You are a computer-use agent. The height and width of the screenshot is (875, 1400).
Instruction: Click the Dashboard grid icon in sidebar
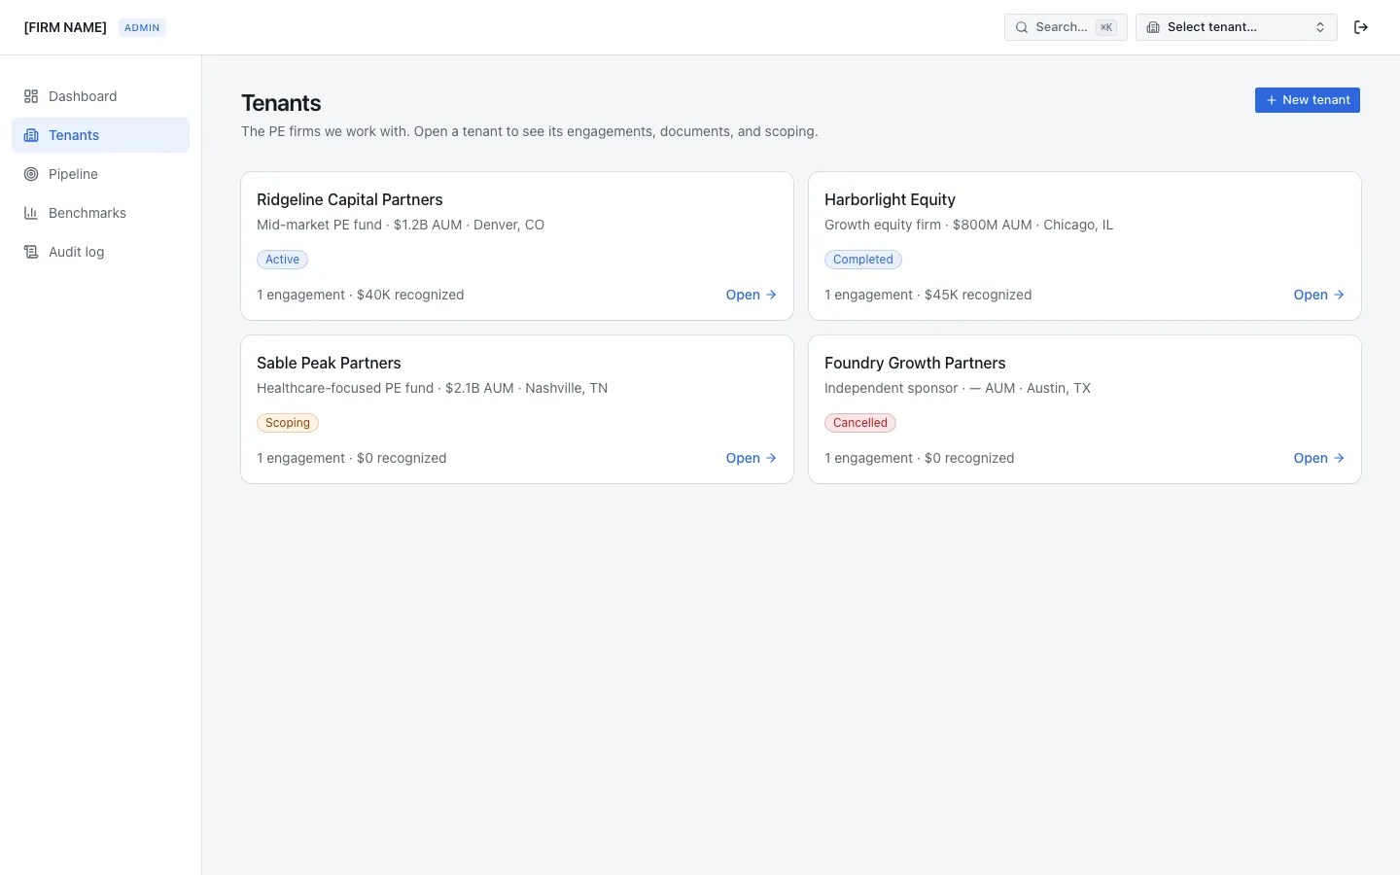click(x=31, y=96)
